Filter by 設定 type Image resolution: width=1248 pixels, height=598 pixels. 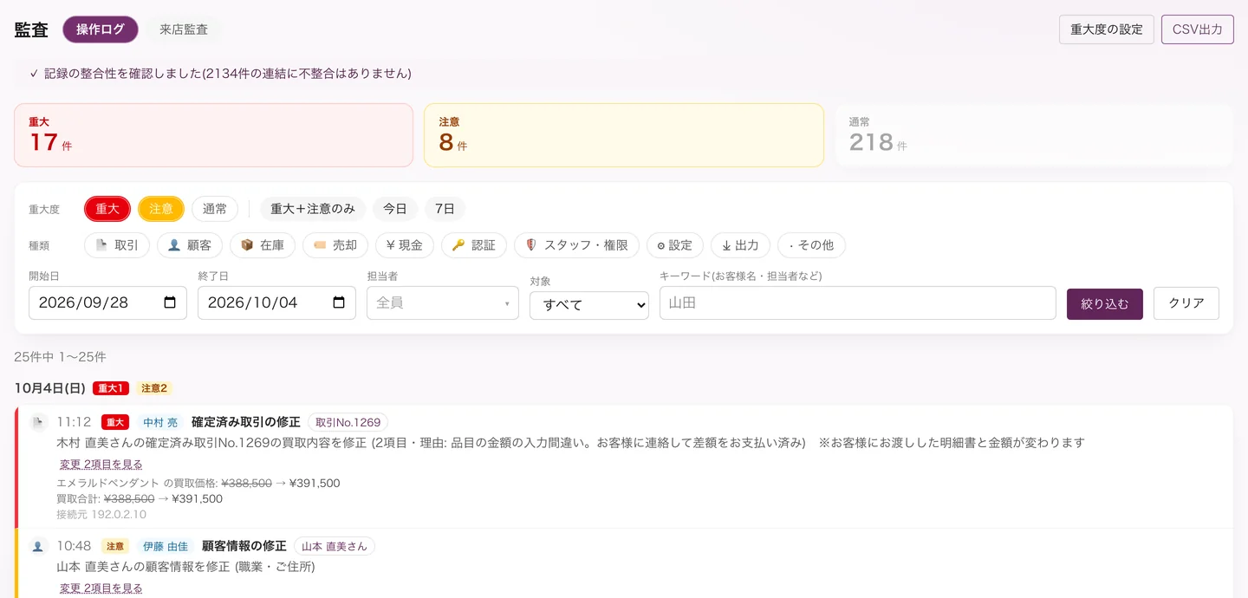(x=675, y=245)
